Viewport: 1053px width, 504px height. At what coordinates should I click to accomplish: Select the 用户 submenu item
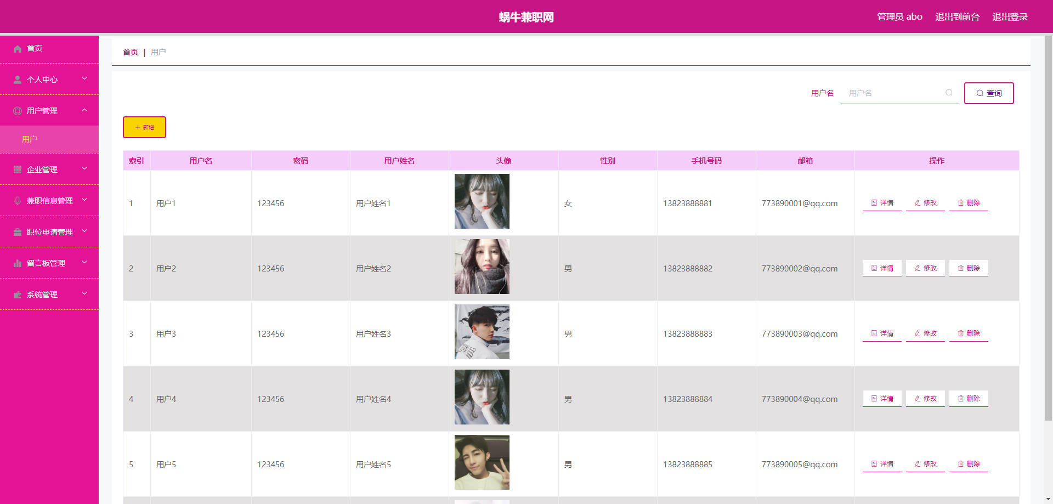[49, 139]
